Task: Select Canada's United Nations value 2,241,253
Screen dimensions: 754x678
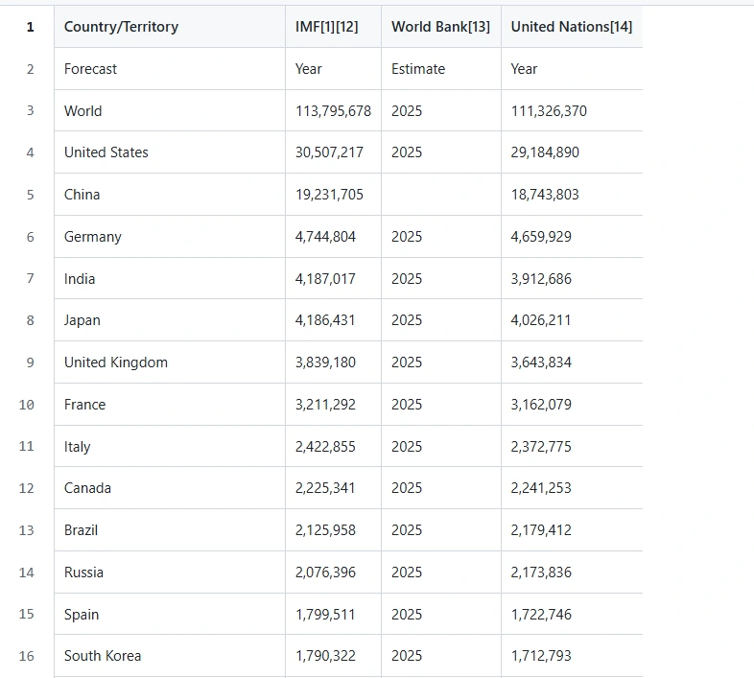Action: tap(541, 488)
